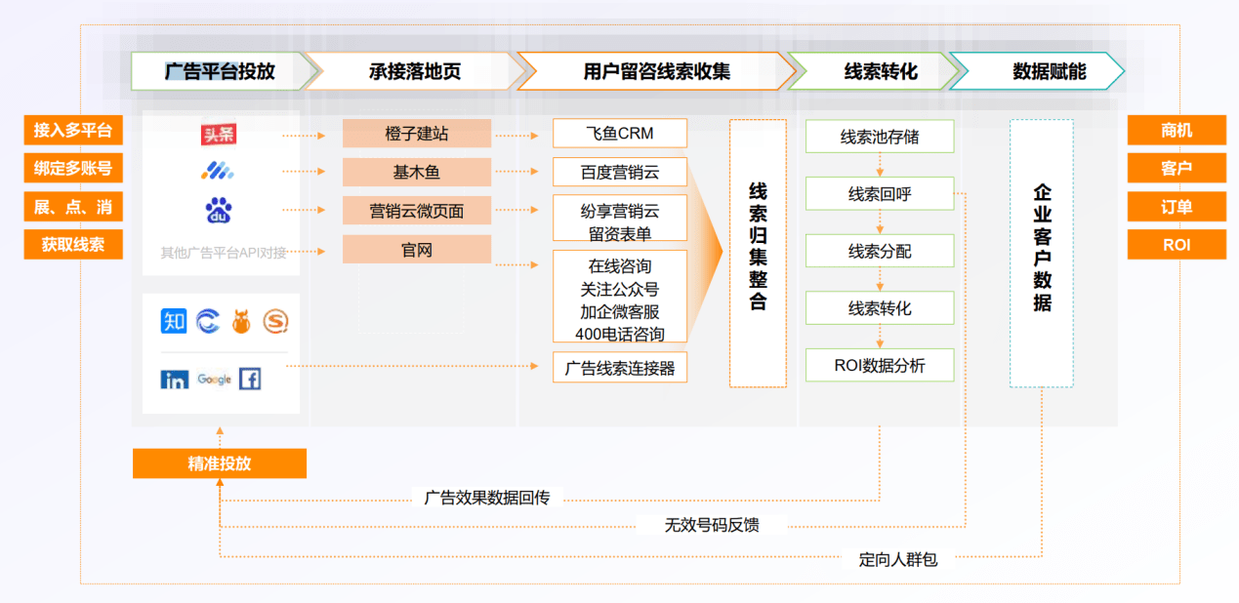
Task: Click the blue C-shaped platform icon
Action: [208, 321]
